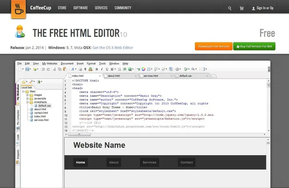Screen dimensions: 289x188
Task: Expand the javascripts folder node
Action: (27, 99)
